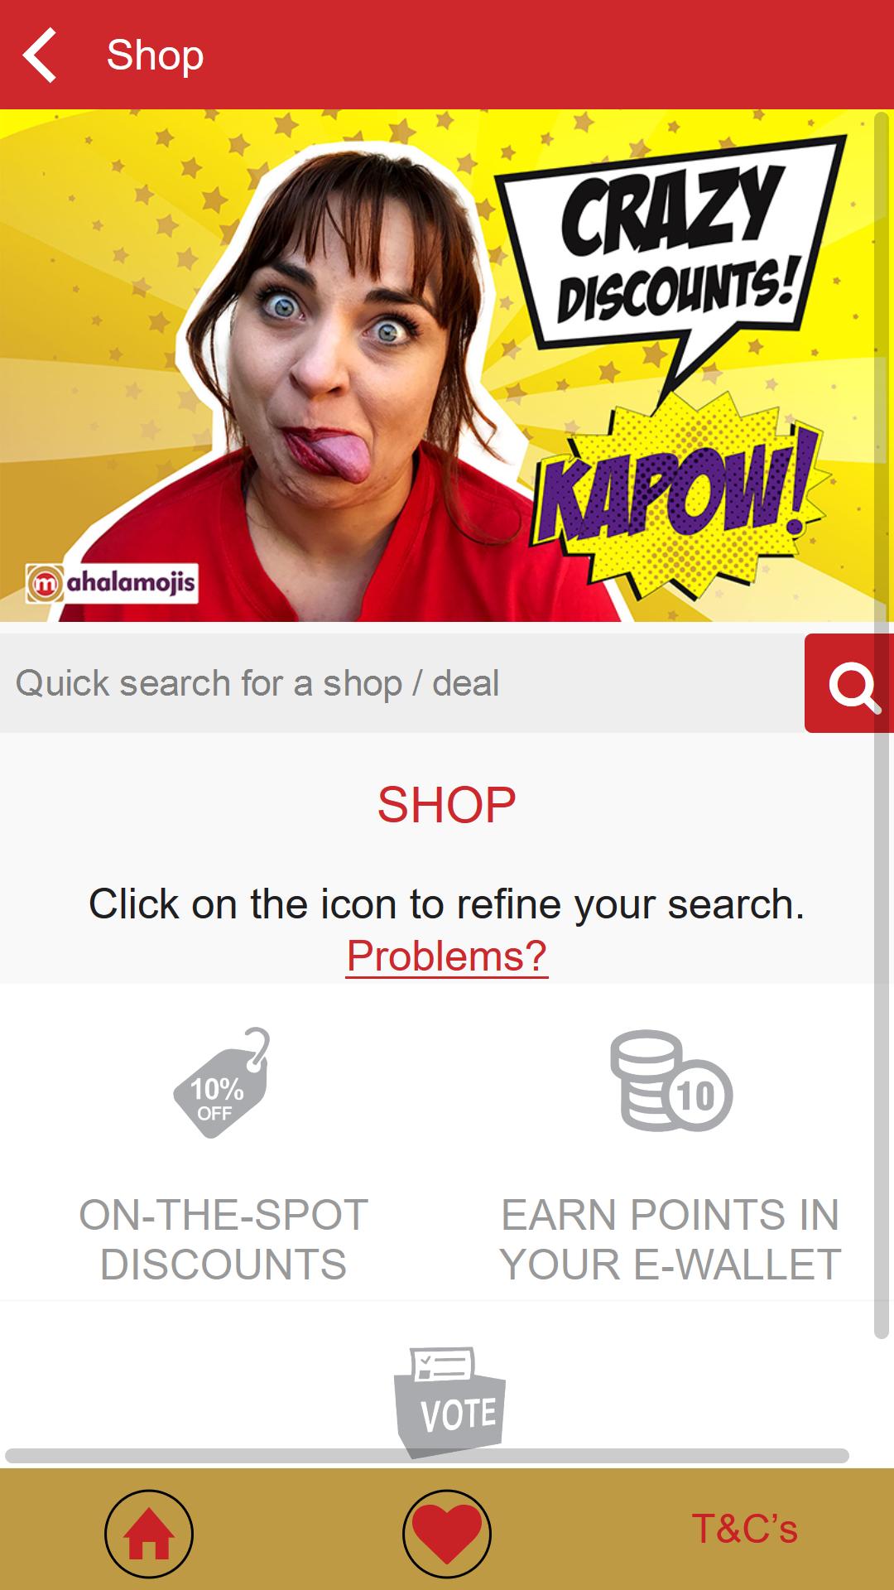894x1590 pixels.
Task: Click the horizontal scrollbar above bottom bar
Action: (x=427, y=1456)
